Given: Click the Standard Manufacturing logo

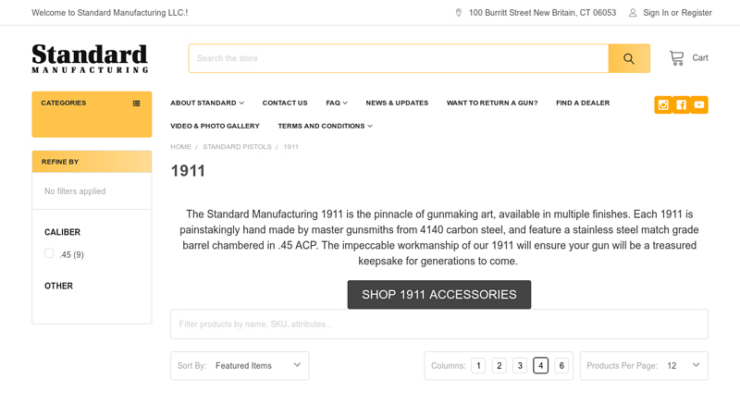Looking at the screenshot, I should click(x=90, y=58).
